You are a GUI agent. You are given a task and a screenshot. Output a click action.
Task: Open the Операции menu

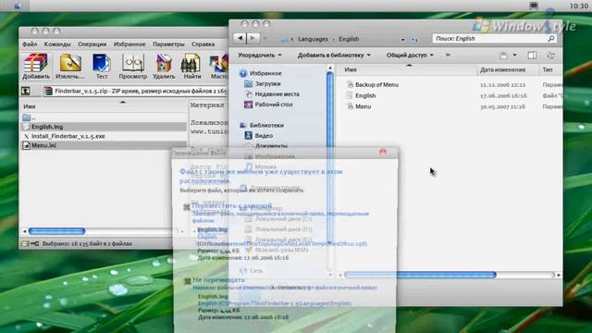pyautogui.click(x=92, y=44)
